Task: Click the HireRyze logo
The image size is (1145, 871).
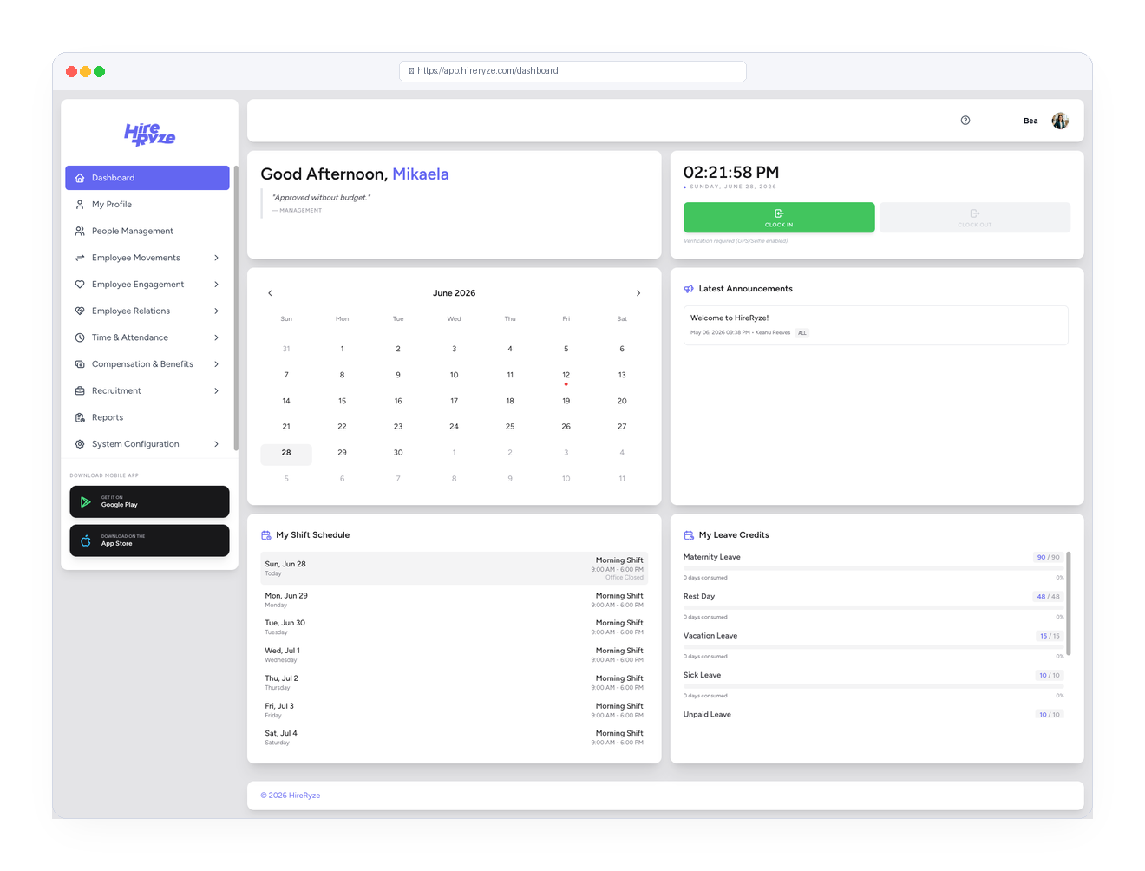Action: (x=149, y=134)
